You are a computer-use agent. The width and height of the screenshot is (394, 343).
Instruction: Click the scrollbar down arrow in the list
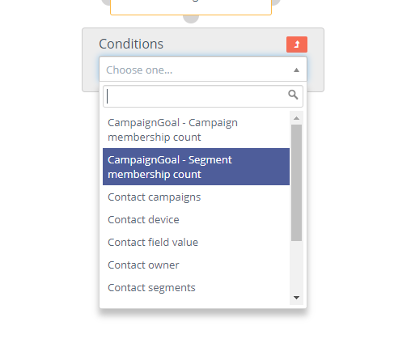tap(296, 298)
